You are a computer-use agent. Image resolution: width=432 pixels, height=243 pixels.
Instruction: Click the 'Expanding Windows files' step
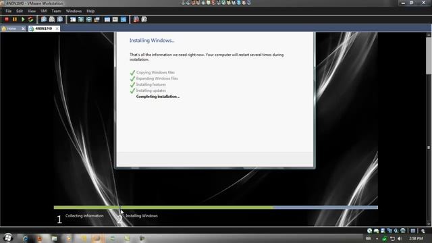(x=157, y=78)
